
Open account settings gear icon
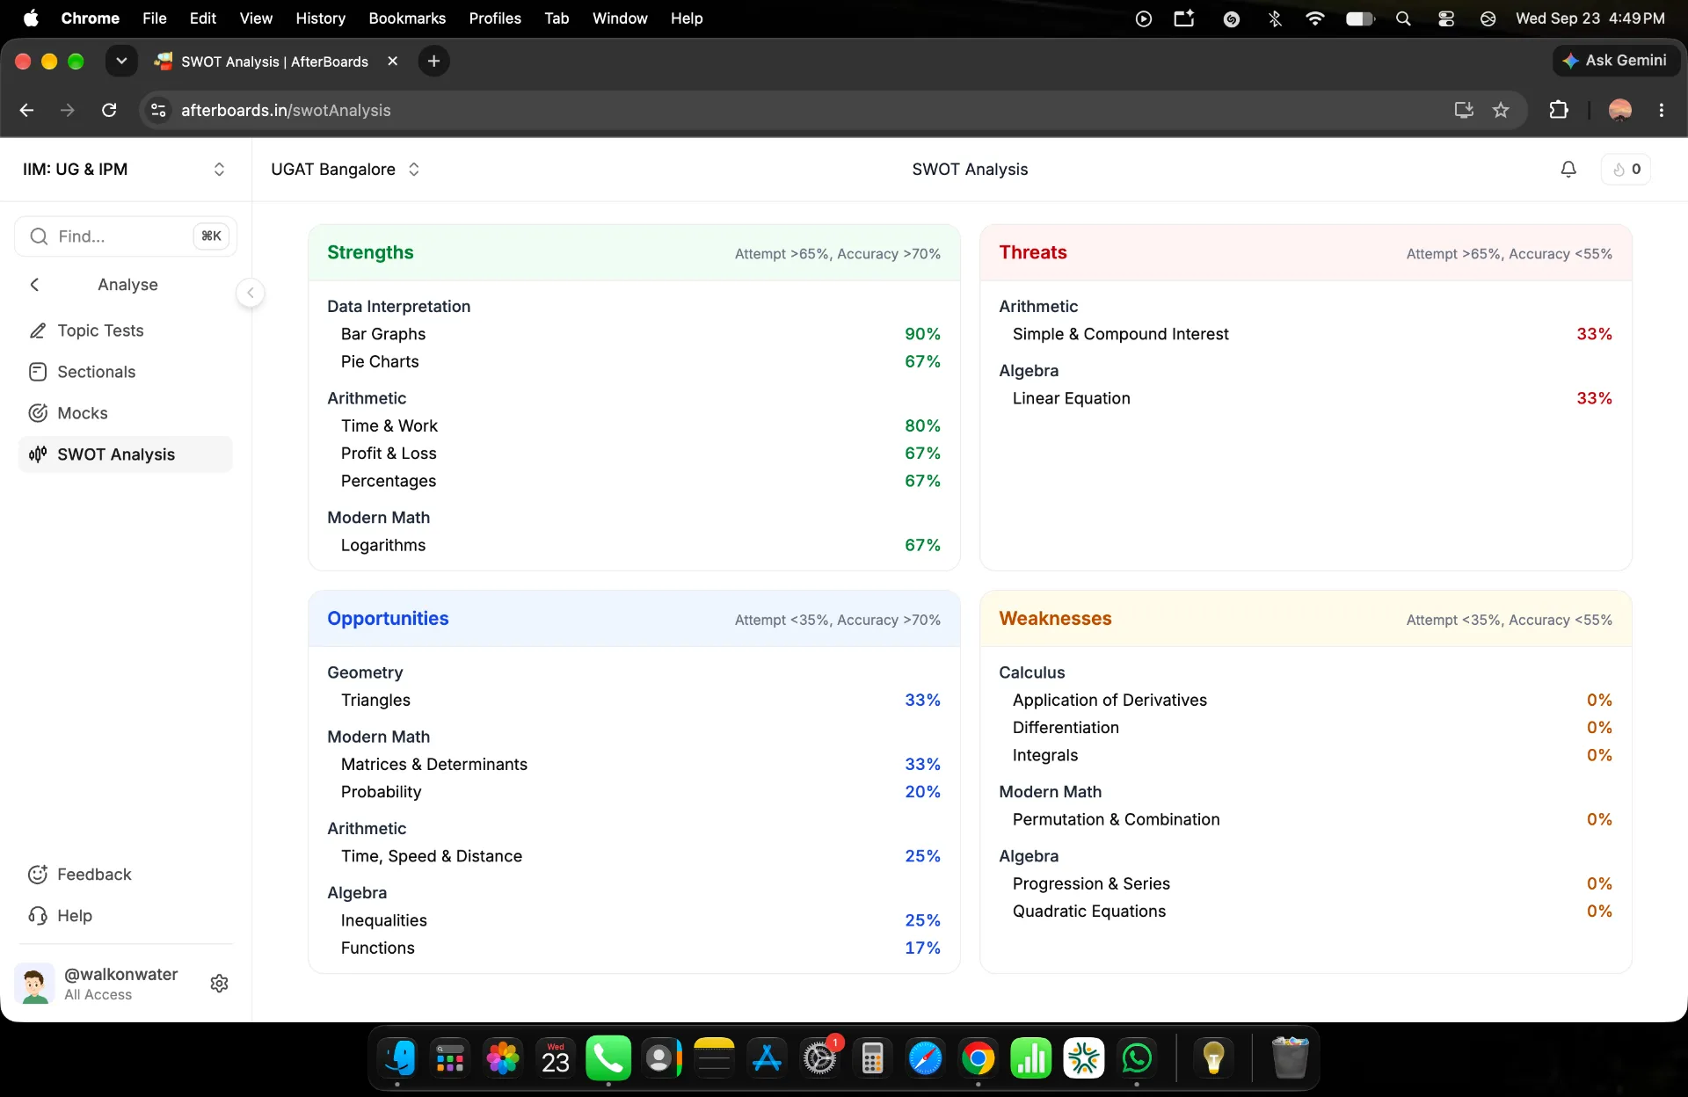coord(220,983)
